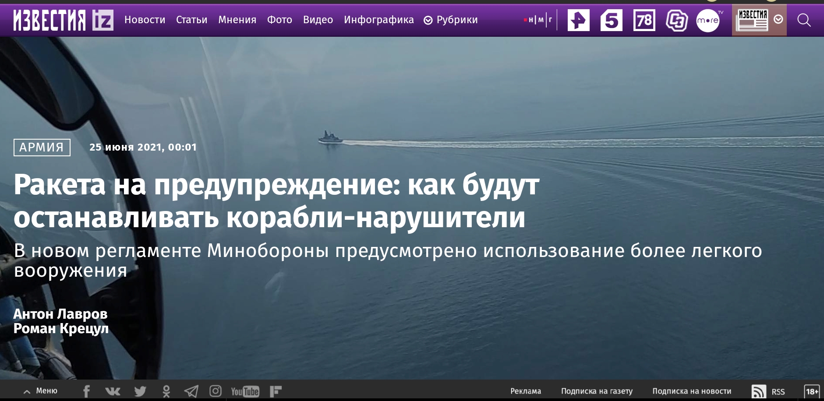Open author Роман Крецул page
This screenshot has width=824, height=401.
61,328
